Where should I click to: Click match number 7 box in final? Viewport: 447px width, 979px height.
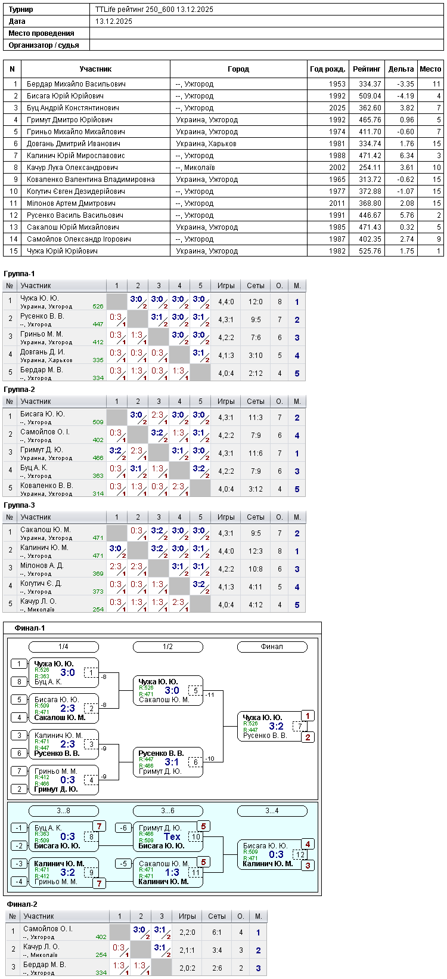pos(299,727)
